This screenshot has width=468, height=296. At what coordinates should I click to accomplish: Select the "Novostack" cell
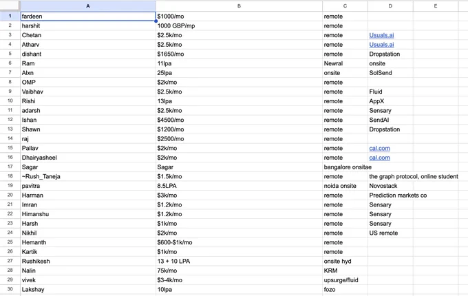390,186
